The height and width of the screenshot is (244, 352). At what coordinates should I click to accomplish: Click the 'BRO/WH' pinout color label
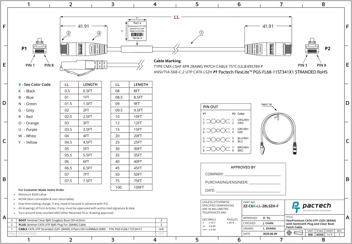pos(243,147)
